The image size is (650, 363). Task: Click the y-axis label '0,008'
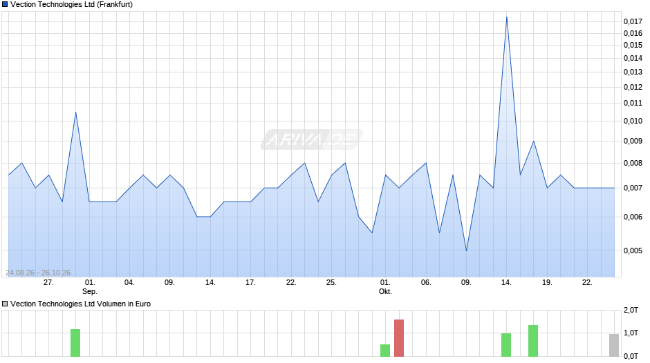click(633, 163)
